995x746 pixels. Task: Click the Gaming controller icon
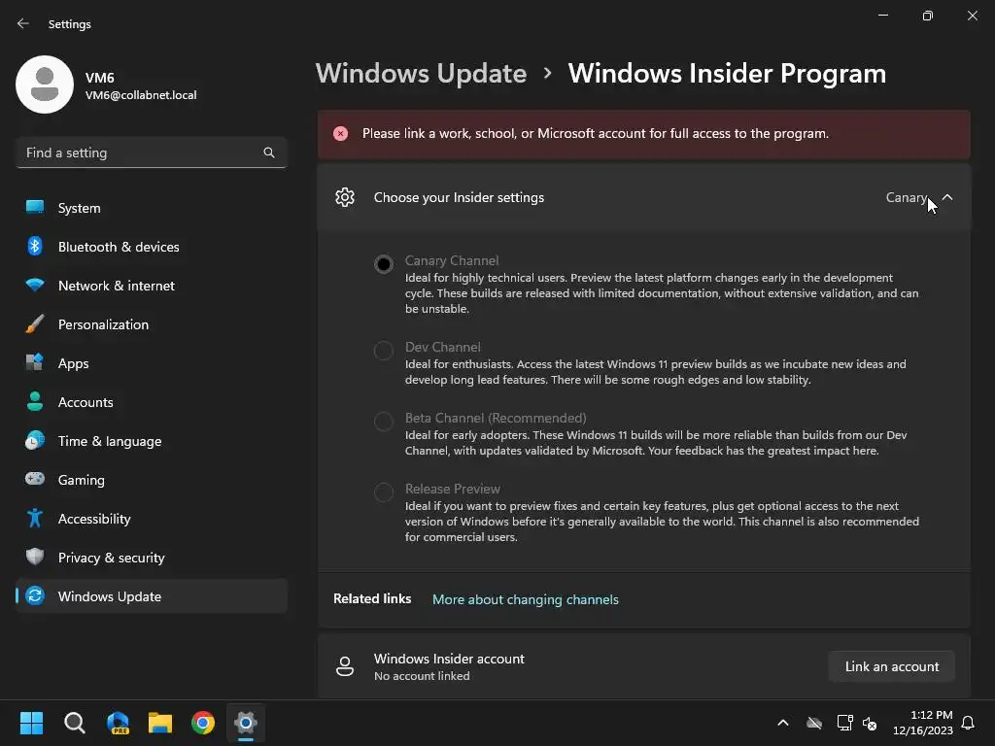click(35, 479)
